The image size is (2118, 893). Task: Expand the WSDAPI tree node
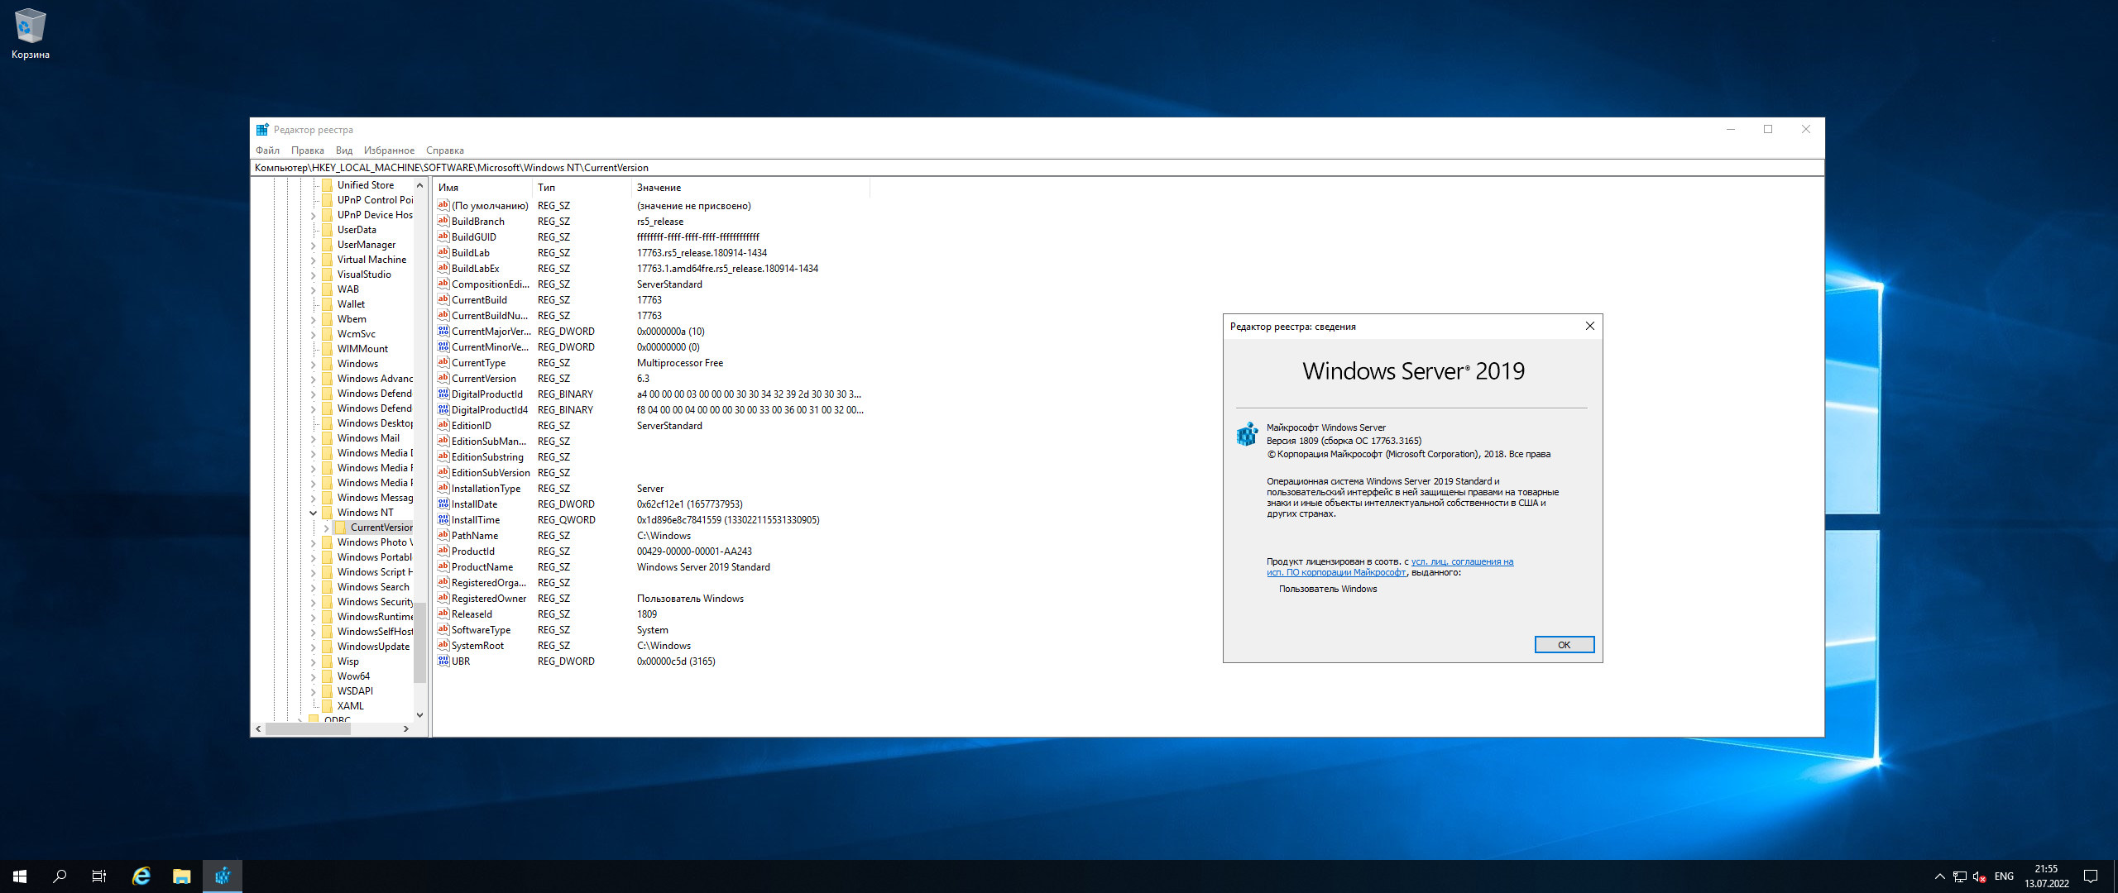pyautogui.click(x=314, y=691)
